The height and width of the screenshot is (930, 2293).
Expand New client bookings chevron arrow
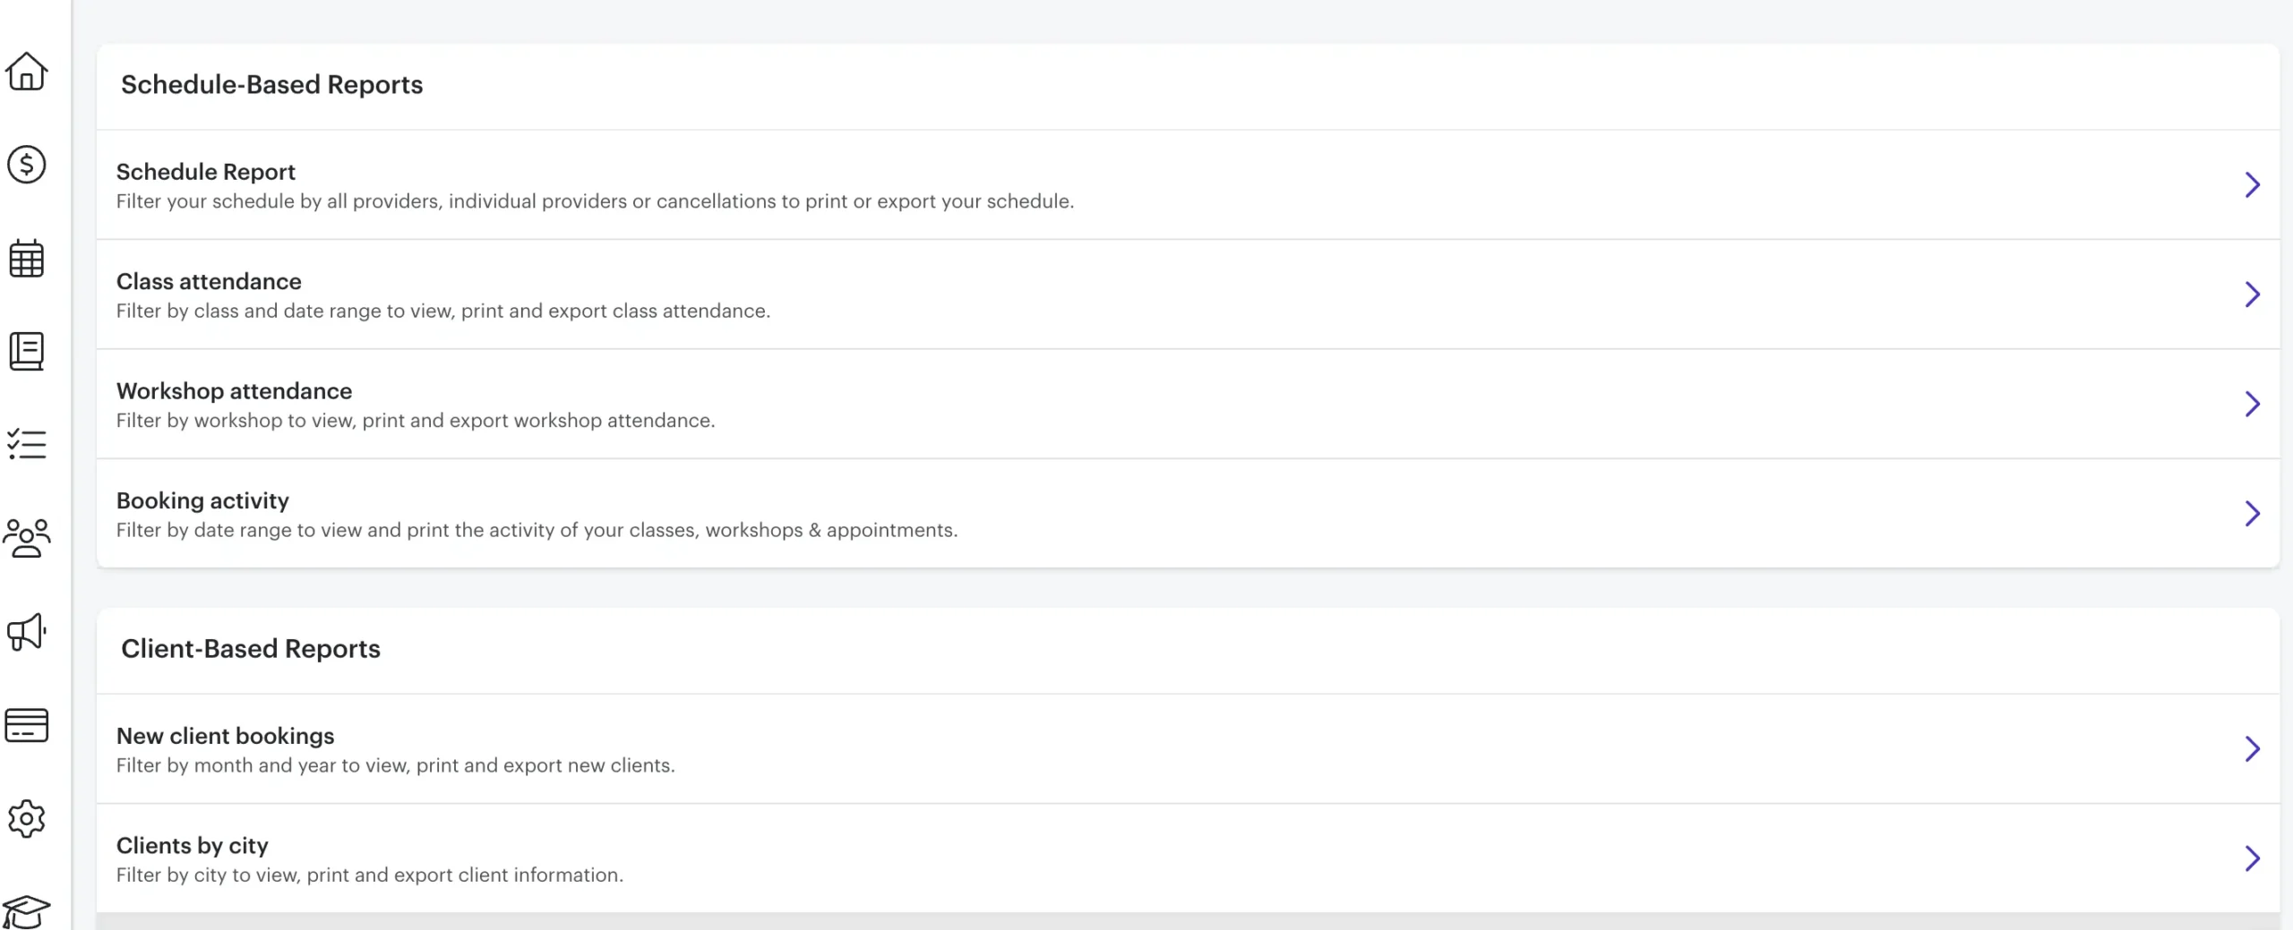pos(2253,749)
